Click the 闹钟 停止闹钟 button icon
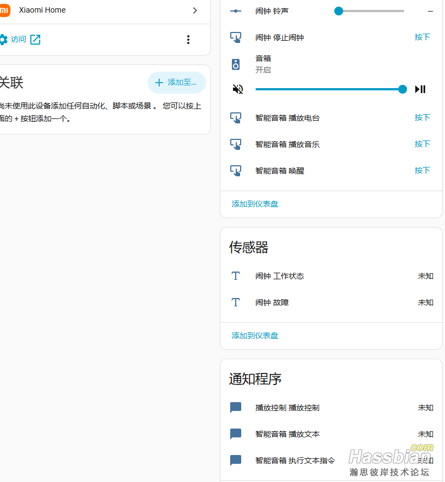445x482 pixels. pos(236,37)
